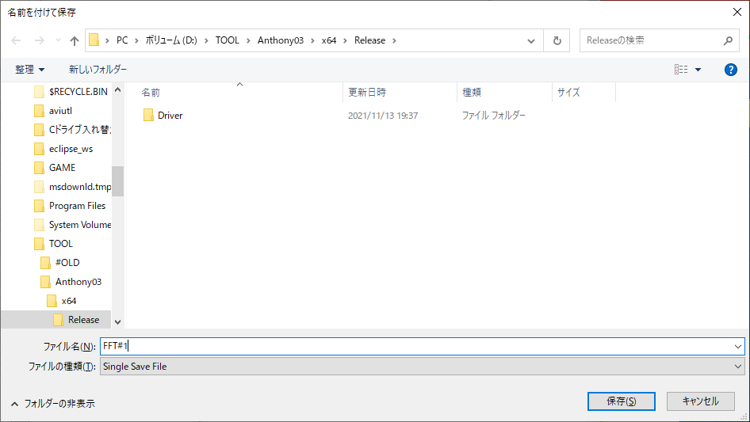Select eclipse_ws folder in the tree
Image resolution: width=750 pixels, height=422 pixels.
71,149
